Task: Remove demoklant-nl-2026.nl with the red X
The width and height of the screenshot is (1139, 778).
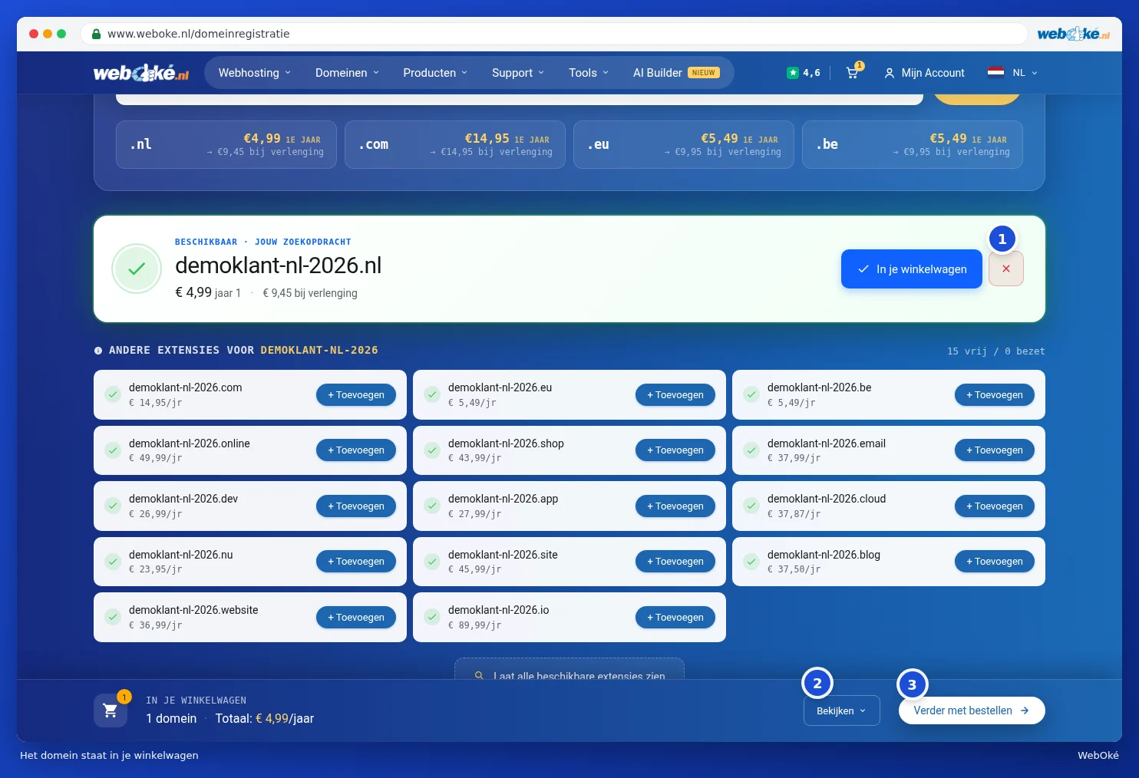Action: coord(1005,269)
